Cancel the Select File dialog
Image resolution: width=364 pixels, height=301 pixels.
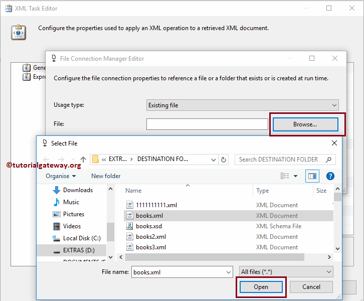(311, 287)
